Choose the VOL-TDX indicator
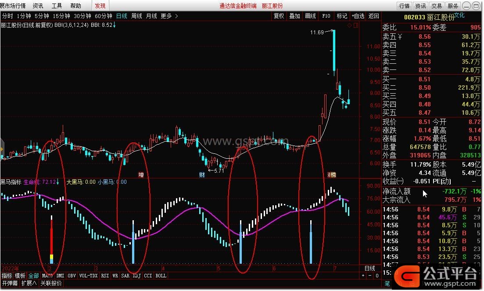This screenshot has width=484, height=291. 88,276
